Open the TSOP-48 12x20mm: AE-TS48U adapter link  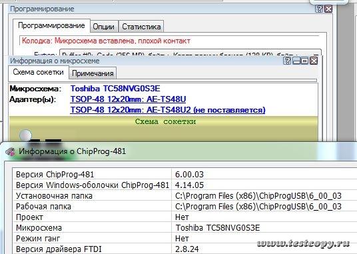(128, 99)
